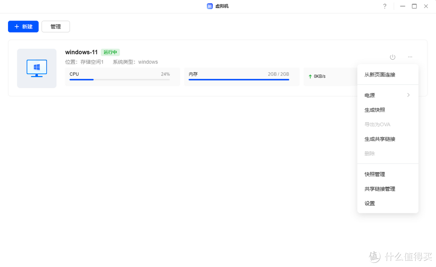Viewport: 436px width, 267px height.
Task: Select 从新页面连接 in the menu
Action: pyautogui.click(x=380, y=75)
